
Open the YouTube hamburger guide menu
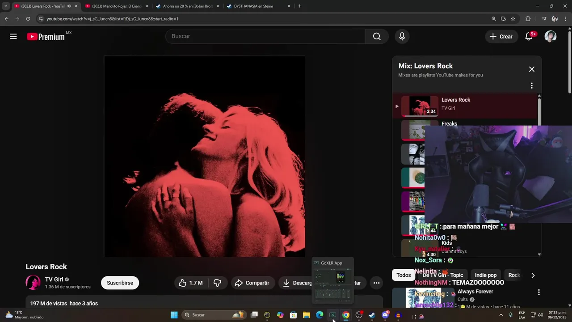pos(13,37)
